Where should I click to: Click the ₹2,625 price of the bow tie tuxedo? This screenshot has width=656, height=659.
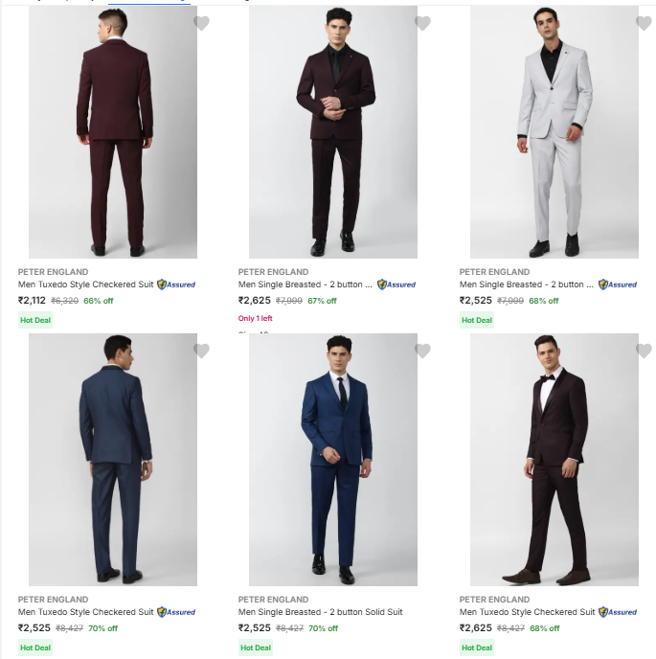475,628
